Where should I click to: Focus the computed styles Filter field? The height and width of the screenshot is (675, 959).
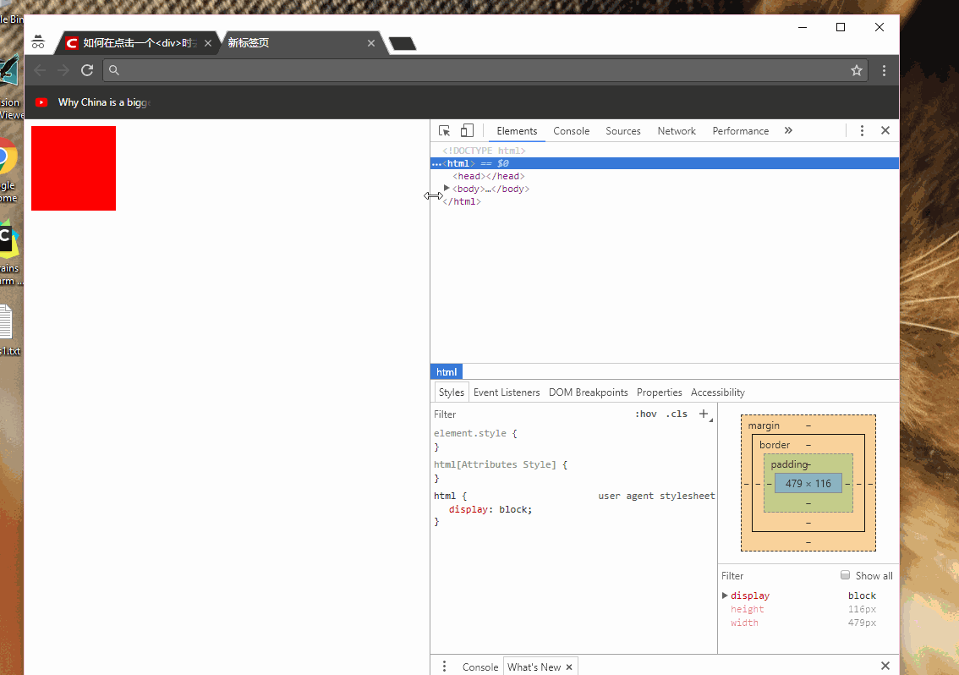click(x=776, y=576)
